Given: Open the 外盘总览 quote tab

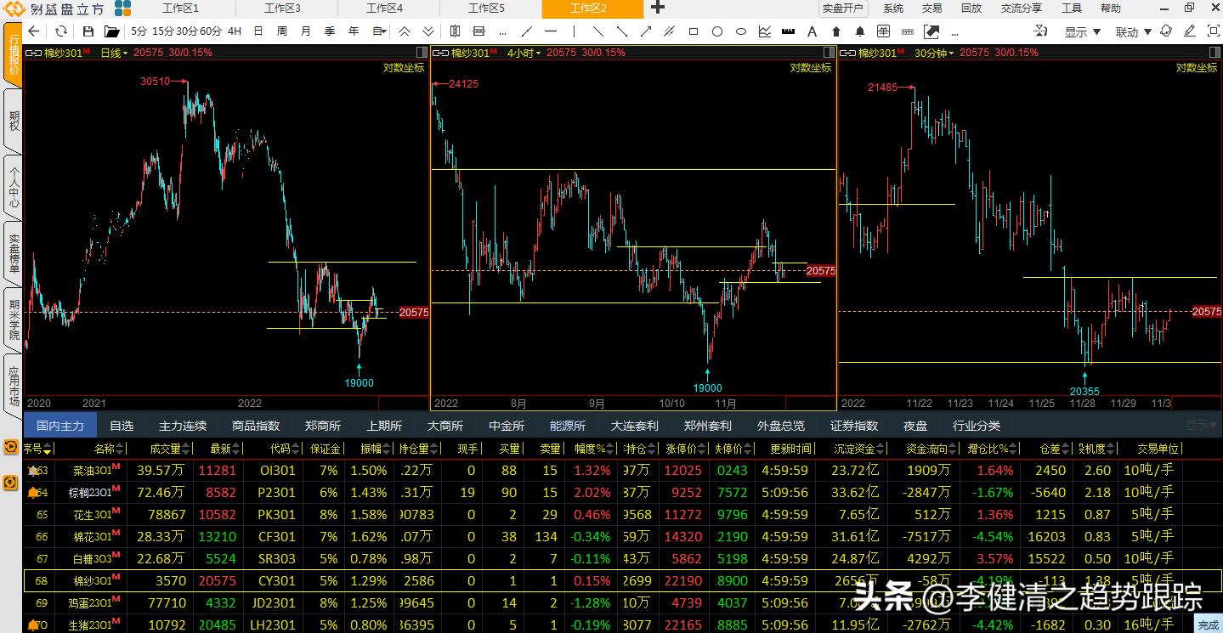Looking at the screenshot, I should point(780,426).
